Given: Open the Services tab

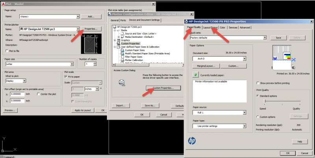Looking at the screenshot, I should click(233, 28).
